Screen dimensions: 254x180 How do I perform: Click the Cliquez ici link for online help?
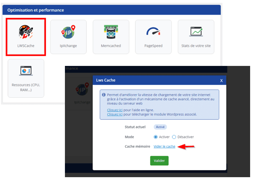pos(115,110)
